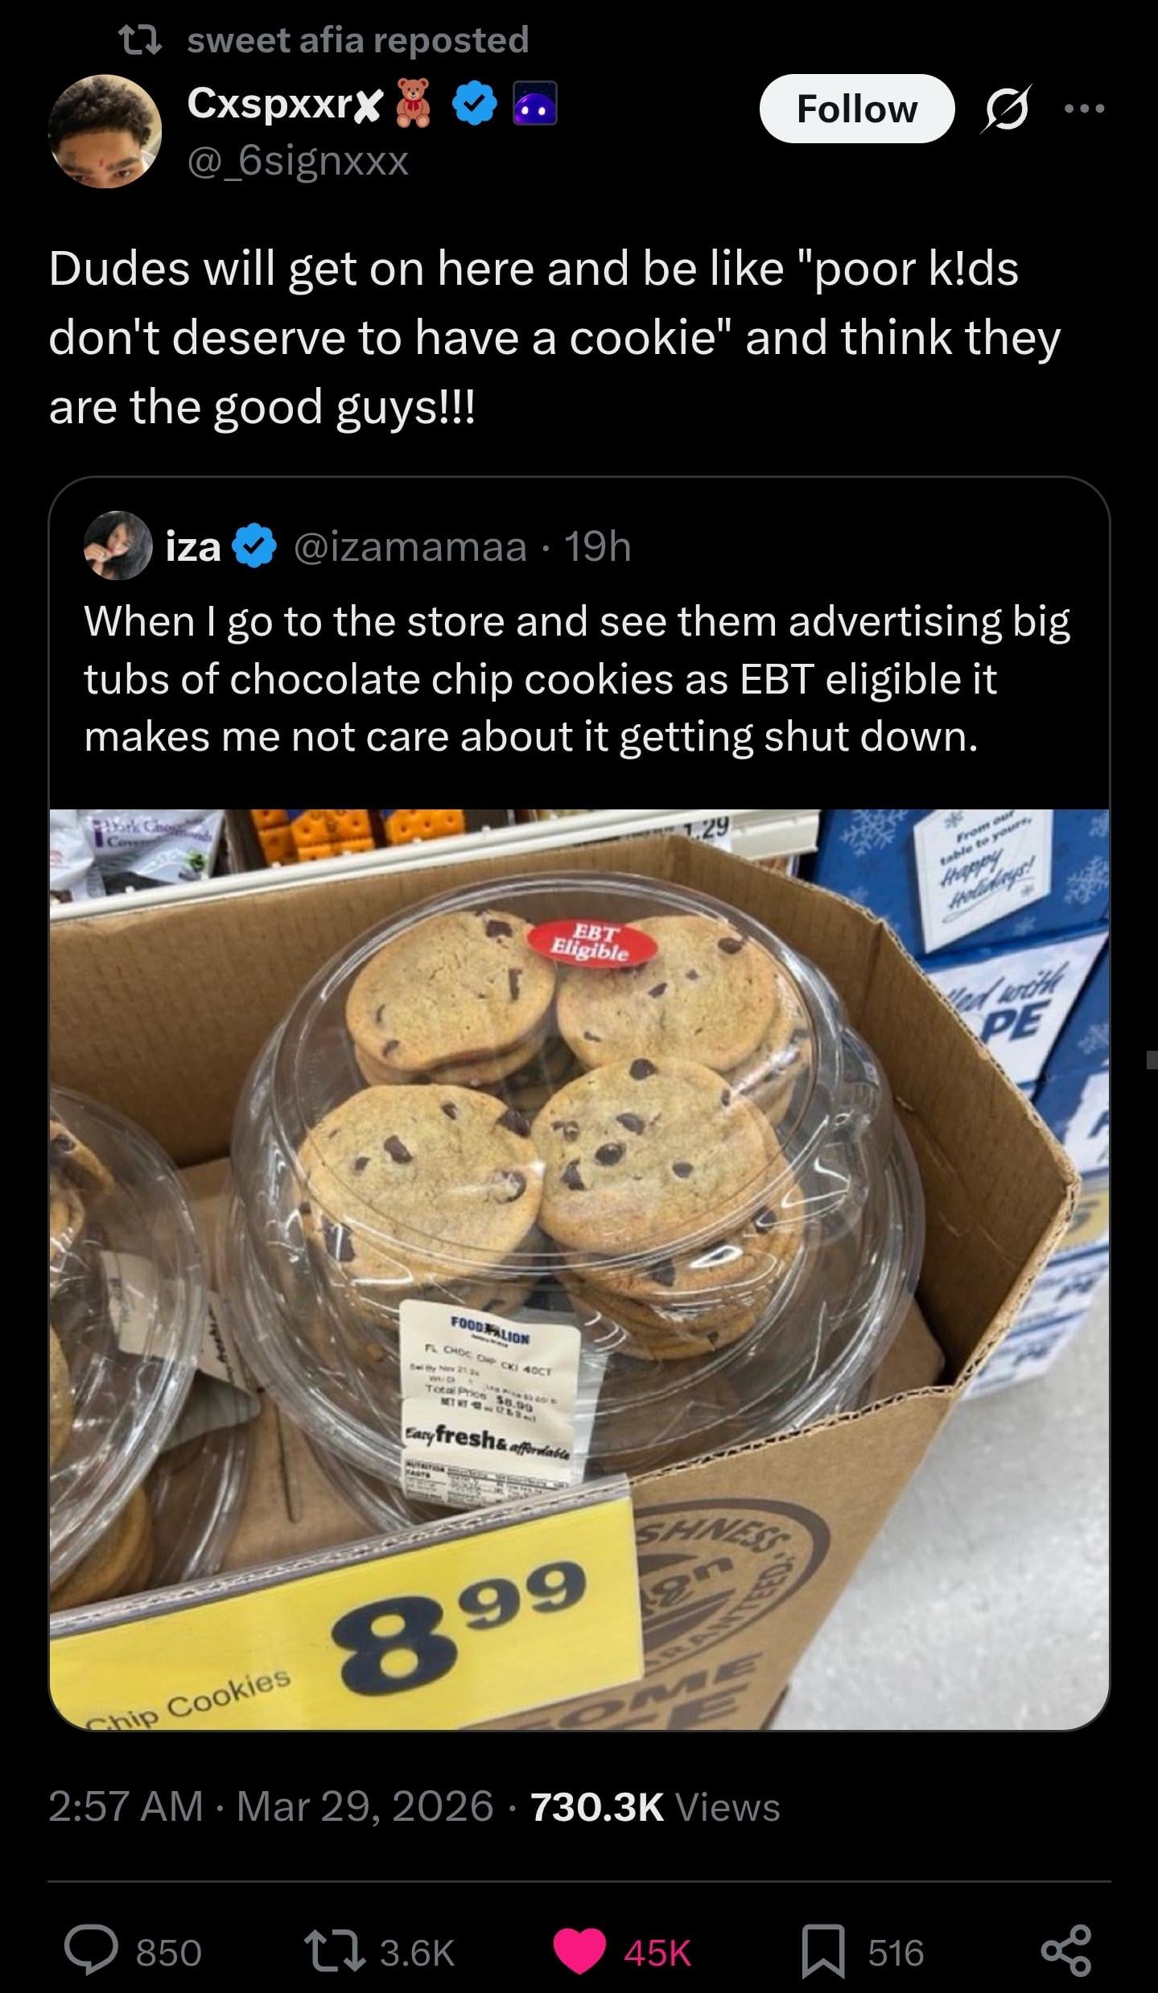Tap the repost icon beside sweet afia
The height and width of the screenshot is (1993, 1158).
pos(140,39)
